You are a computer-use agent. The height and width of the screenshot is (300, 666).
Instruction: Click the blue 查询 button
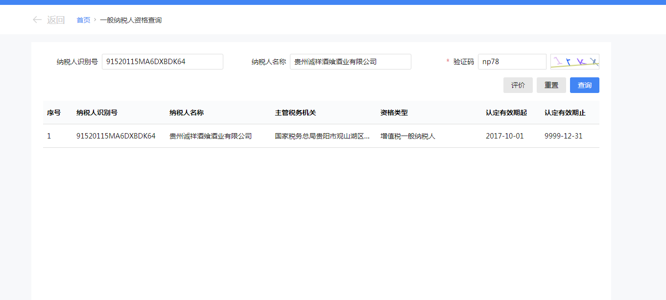584,85
